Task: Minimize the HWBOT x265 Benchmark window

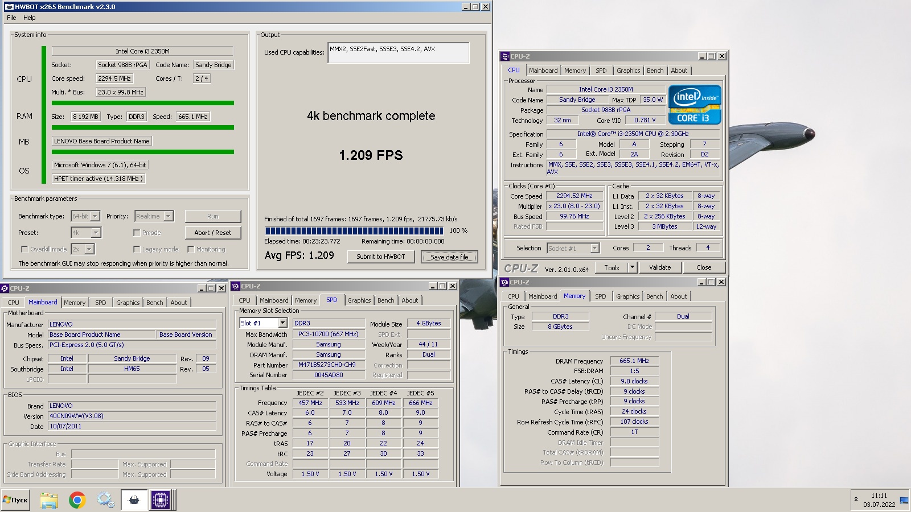Action: [465, 7]
